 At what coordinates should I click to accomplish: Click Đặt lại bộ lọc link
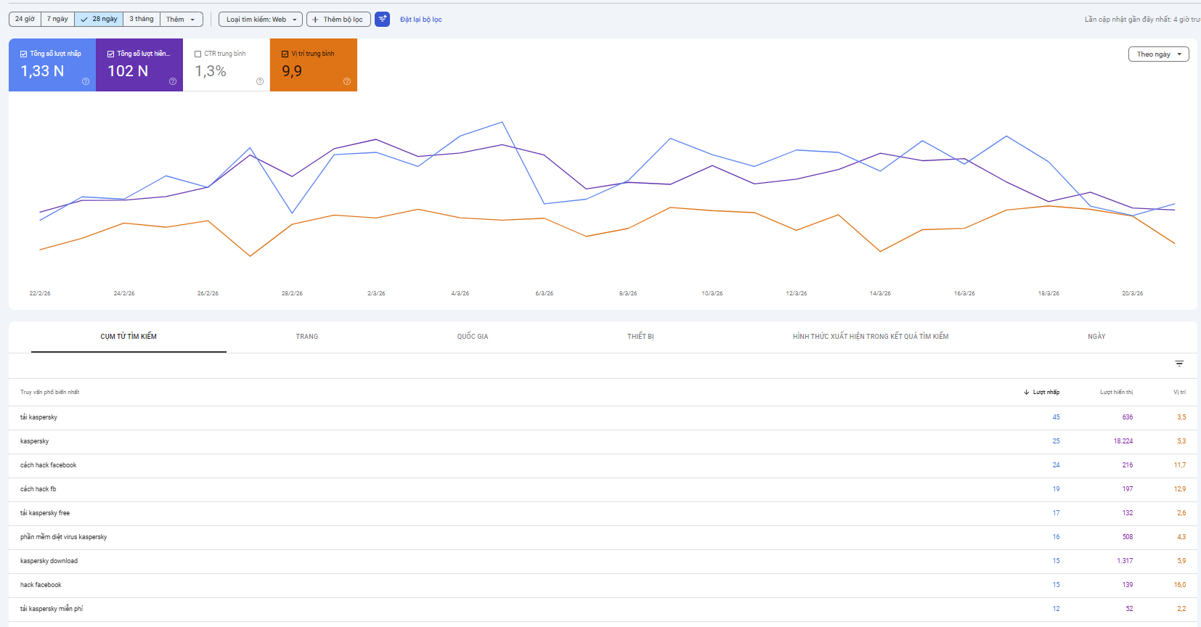(421, 20)
